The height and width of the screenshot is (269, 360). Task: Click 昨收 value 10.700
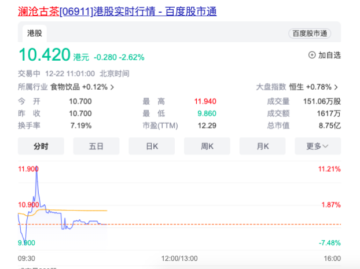coord(80,113)
